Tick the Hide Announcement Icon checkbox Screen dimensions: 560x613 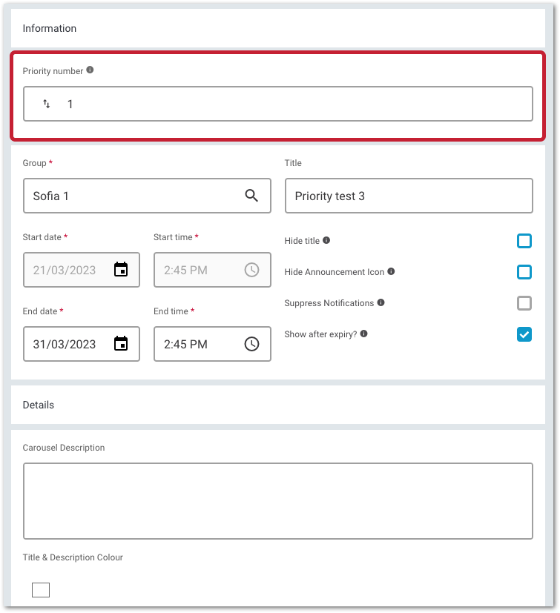coord(524,272)
